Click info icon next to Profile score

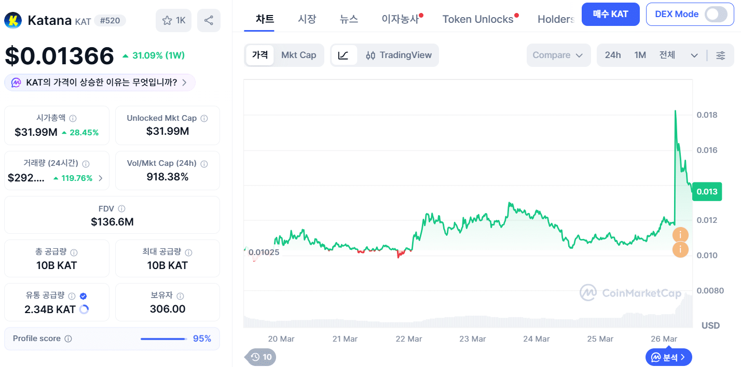(68, 338)
